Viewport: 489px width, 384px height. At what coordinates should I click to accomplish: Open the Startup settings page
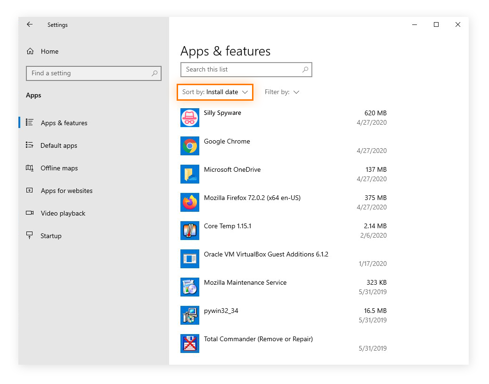tap(51, 236)
